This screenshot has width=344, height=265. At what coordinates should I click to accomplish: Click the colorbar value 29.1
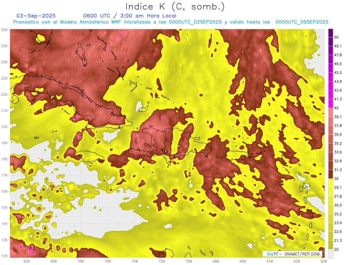(x=338, y=187)
